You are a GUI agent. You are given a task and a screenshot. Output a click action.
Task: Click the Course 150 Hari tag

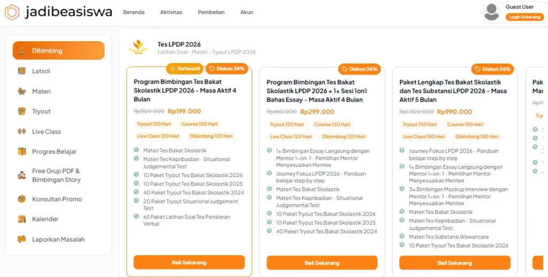coord(465,125)
